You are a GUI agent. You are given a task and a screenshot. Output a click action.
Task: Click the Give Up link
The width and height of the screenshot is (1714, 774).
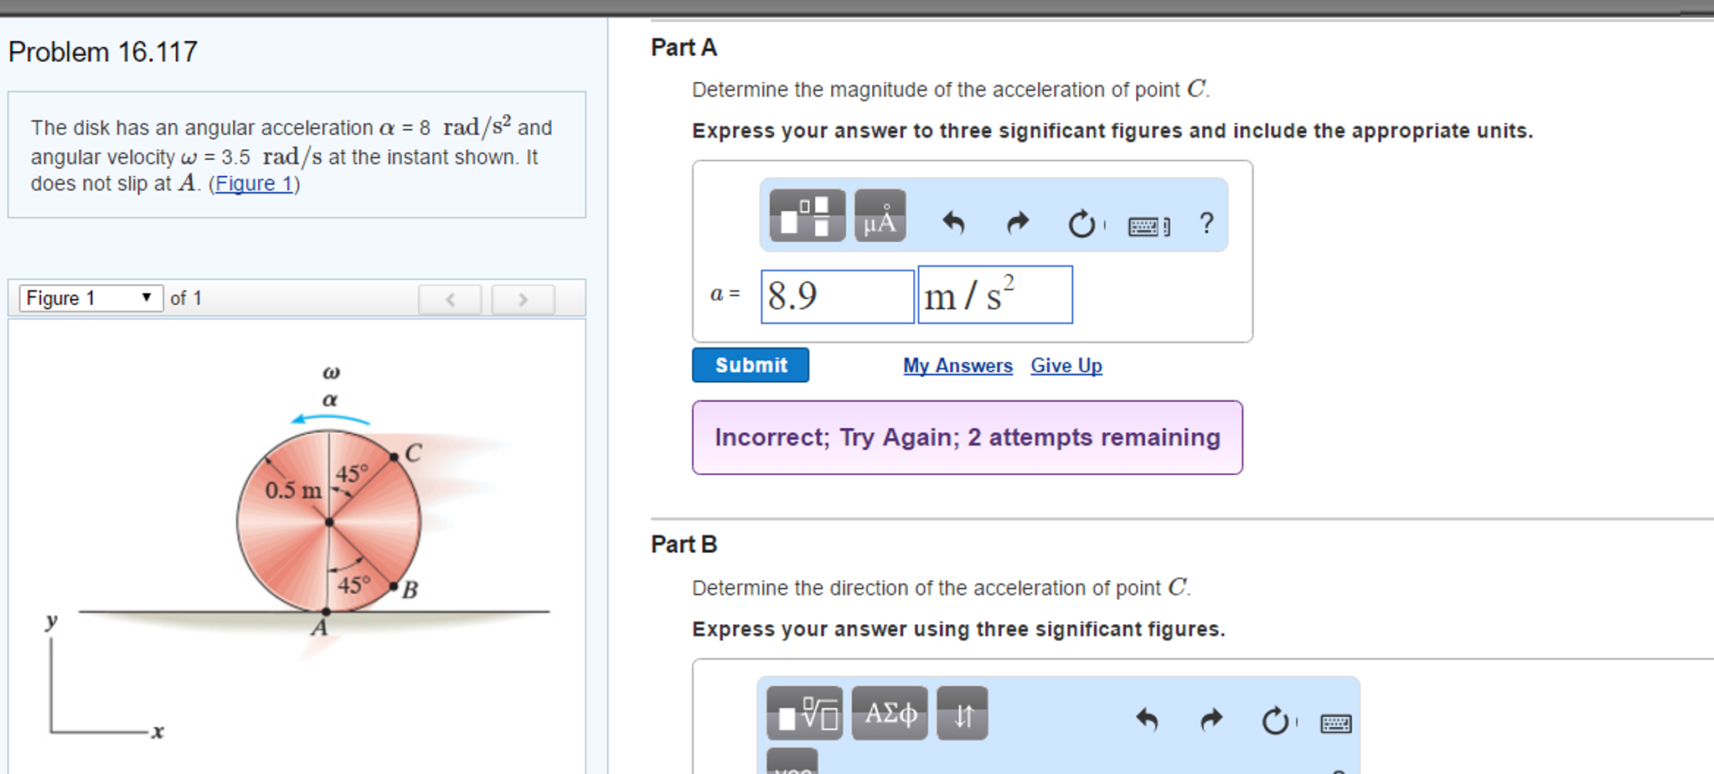(1066, 366)
